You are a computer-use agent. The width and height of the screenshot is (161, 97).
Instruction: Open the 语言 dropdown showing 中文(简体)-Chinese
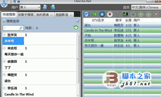146,7
